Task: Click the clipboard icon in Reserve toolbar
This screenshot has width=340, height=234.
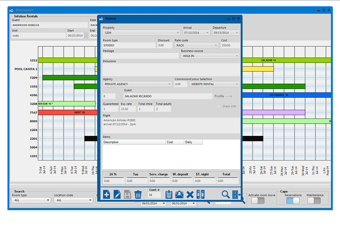Action: click(x=169, y=195)
